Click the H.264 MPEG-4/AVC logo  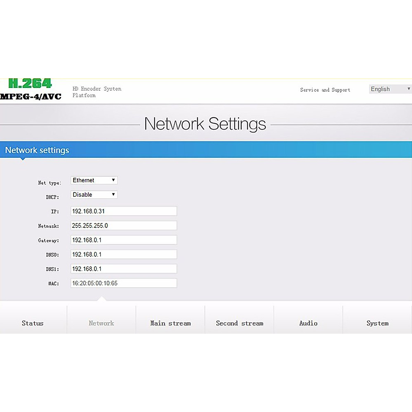tap(31, 89)
